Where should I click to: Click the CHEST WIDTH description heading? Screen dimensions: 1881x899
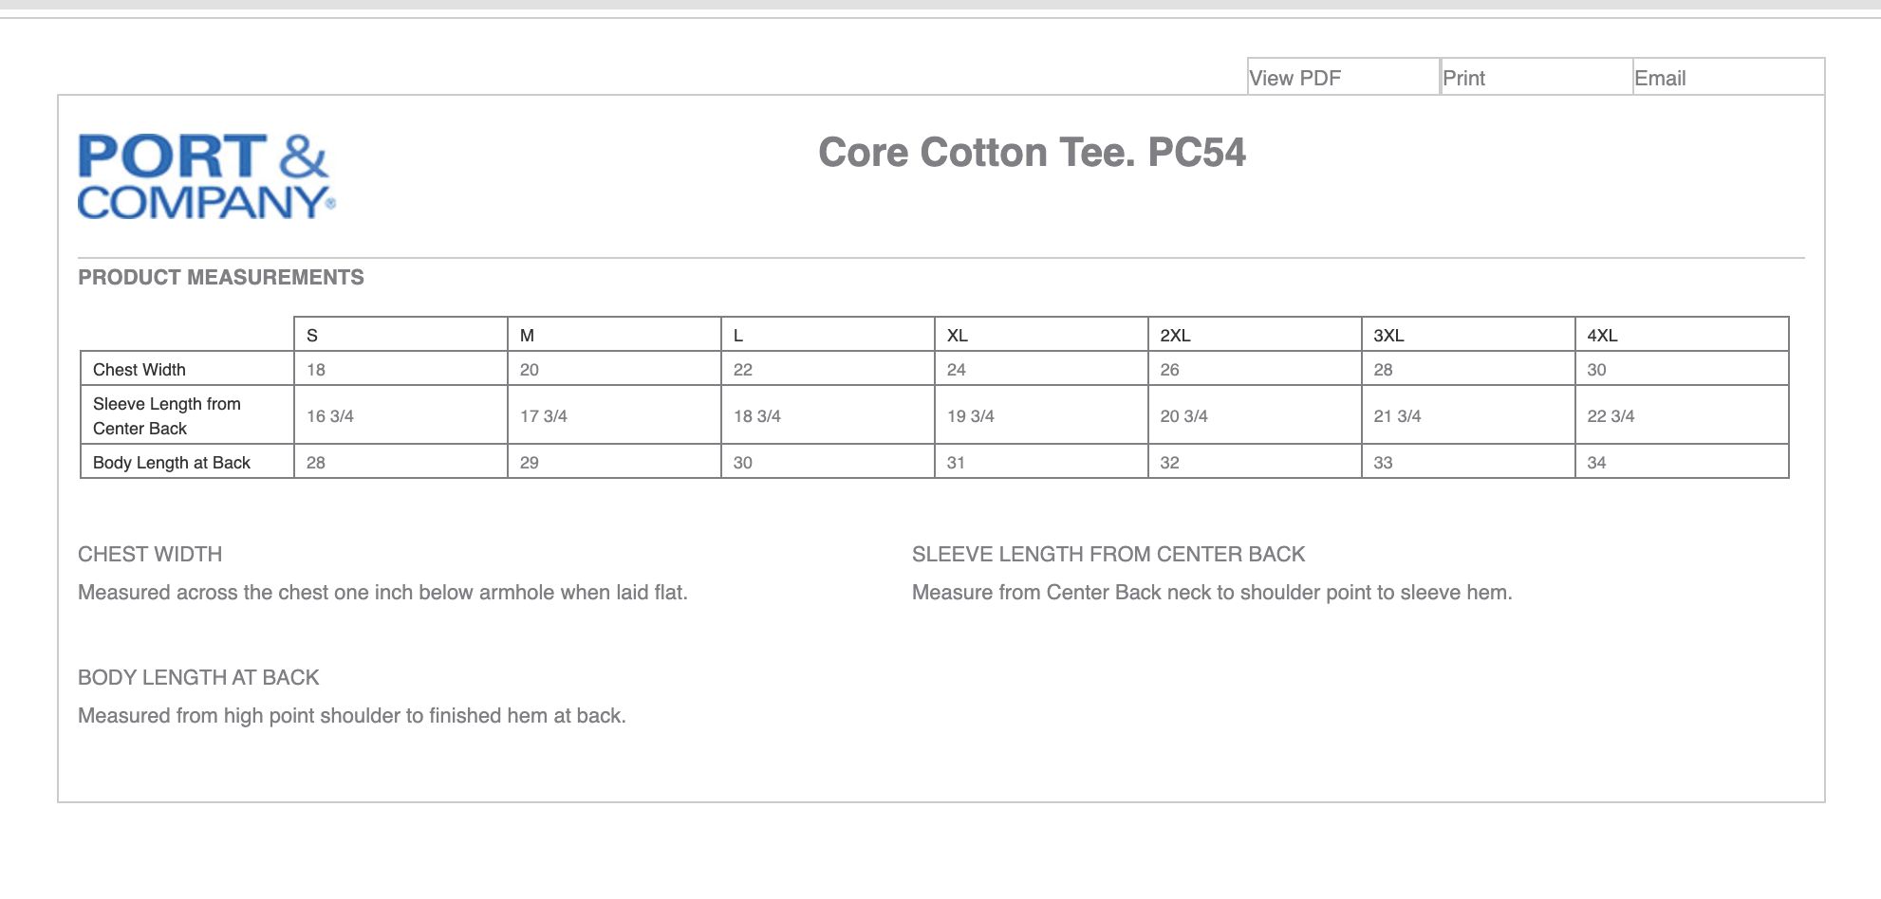(x=150, y=554)
